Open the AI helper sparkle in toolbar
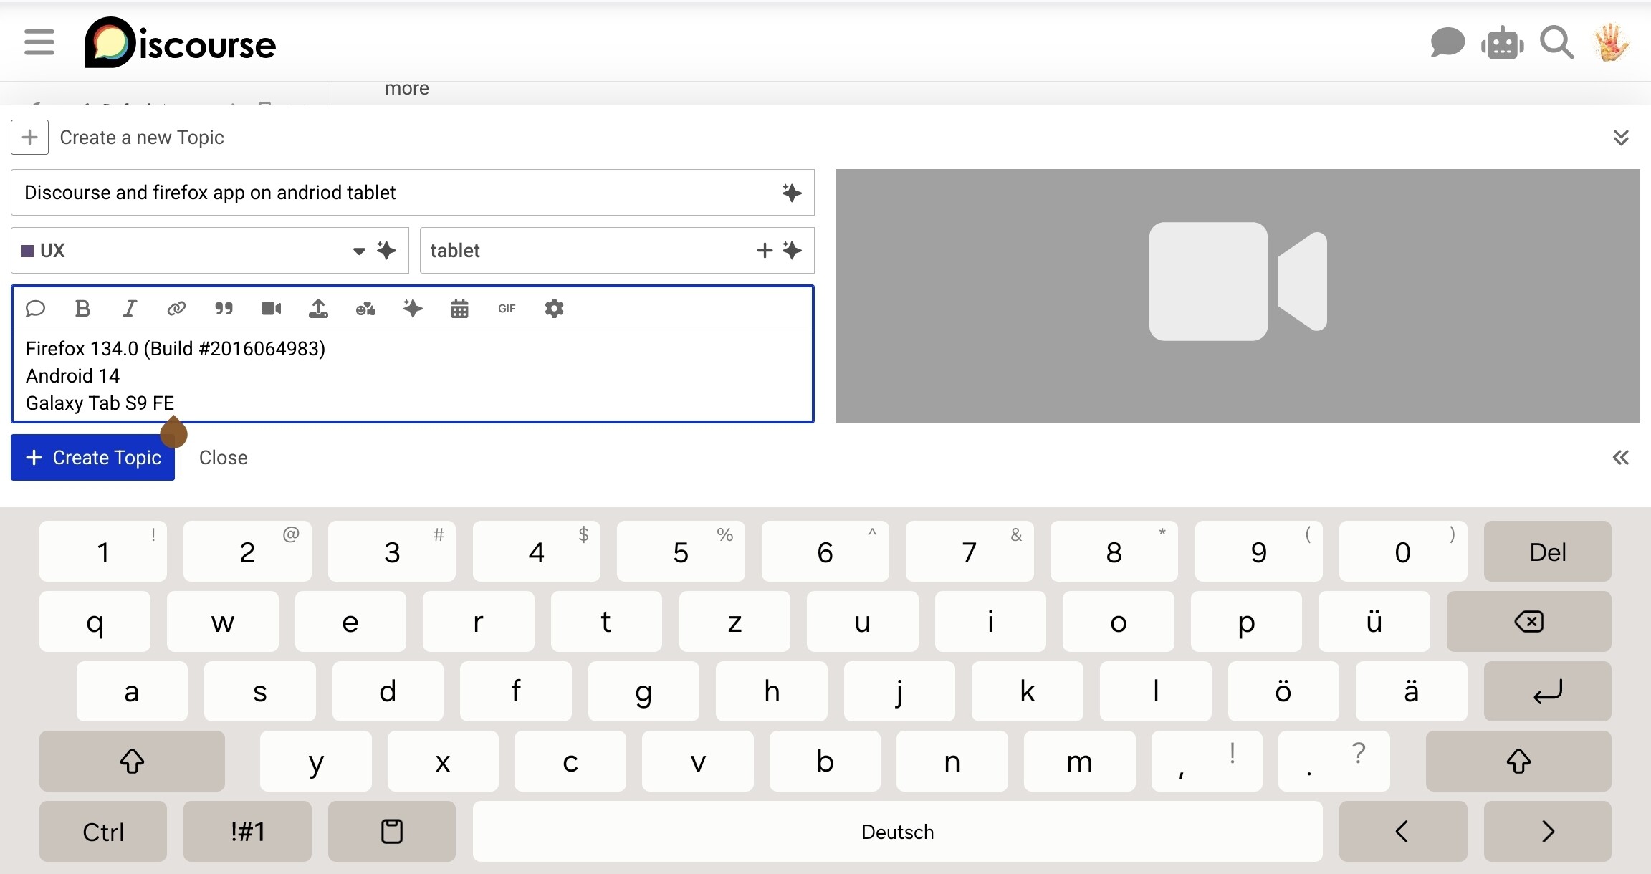This screenshot has width=1651, height=874. click(413, 309)
